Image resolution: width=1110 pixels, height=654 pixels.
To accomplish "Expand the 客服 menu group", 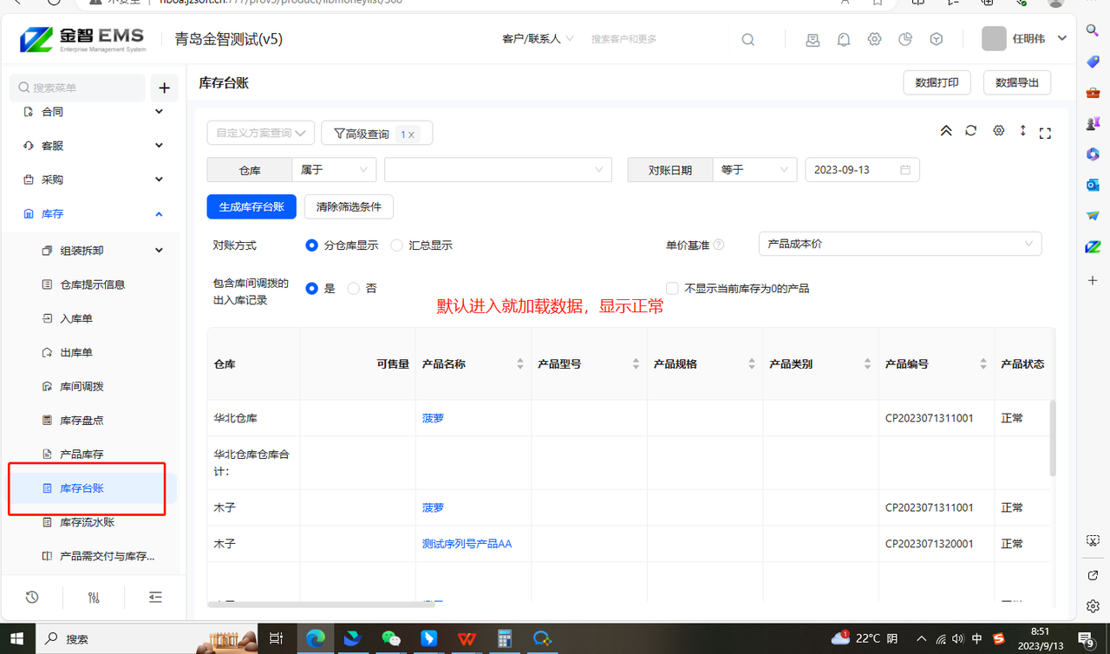I will coord(159,146).
